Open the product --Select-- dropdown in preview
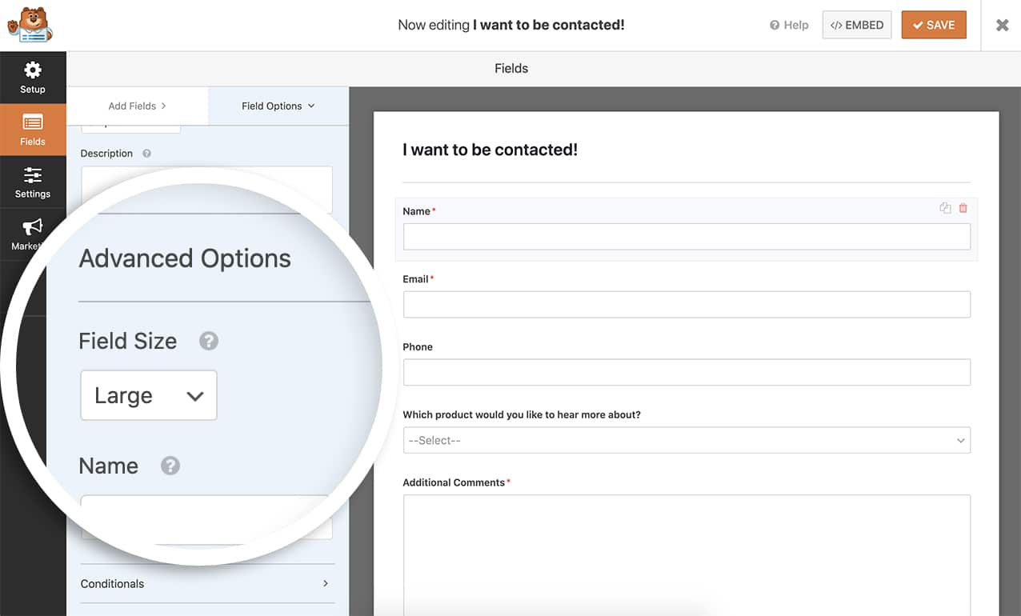1021x616 pixels. (686, 440)
